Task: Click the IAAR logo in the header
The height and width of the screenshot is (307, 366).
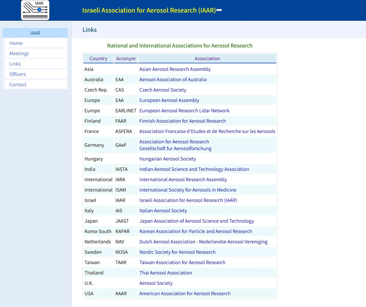Action: (x=35, y=10)
